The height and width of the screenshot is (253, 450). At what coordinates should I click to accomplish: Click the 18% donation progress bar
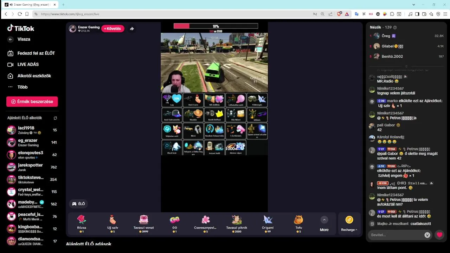point(216,26)
